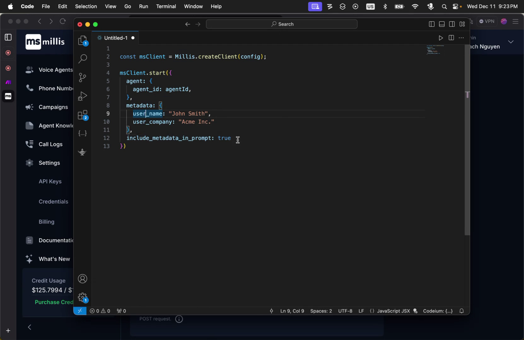Viewport: 524px width, 340px height.
Task: Open the Terminal menu
Action: click(166, 6)
